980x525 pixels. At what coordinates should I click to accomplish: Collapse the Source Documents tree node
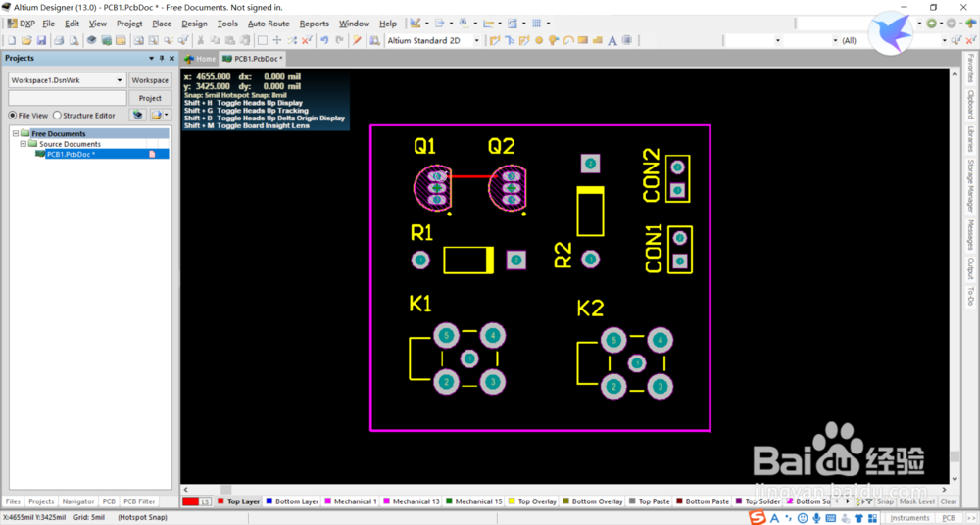(24, 144)
